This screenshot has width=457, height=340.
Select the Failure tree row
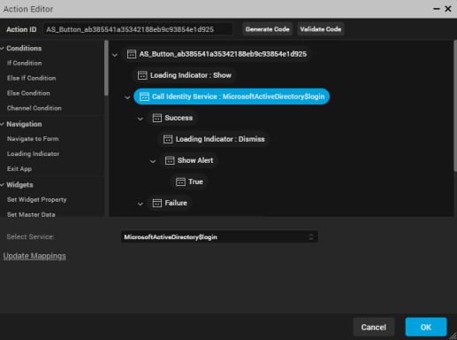(170, 203)
